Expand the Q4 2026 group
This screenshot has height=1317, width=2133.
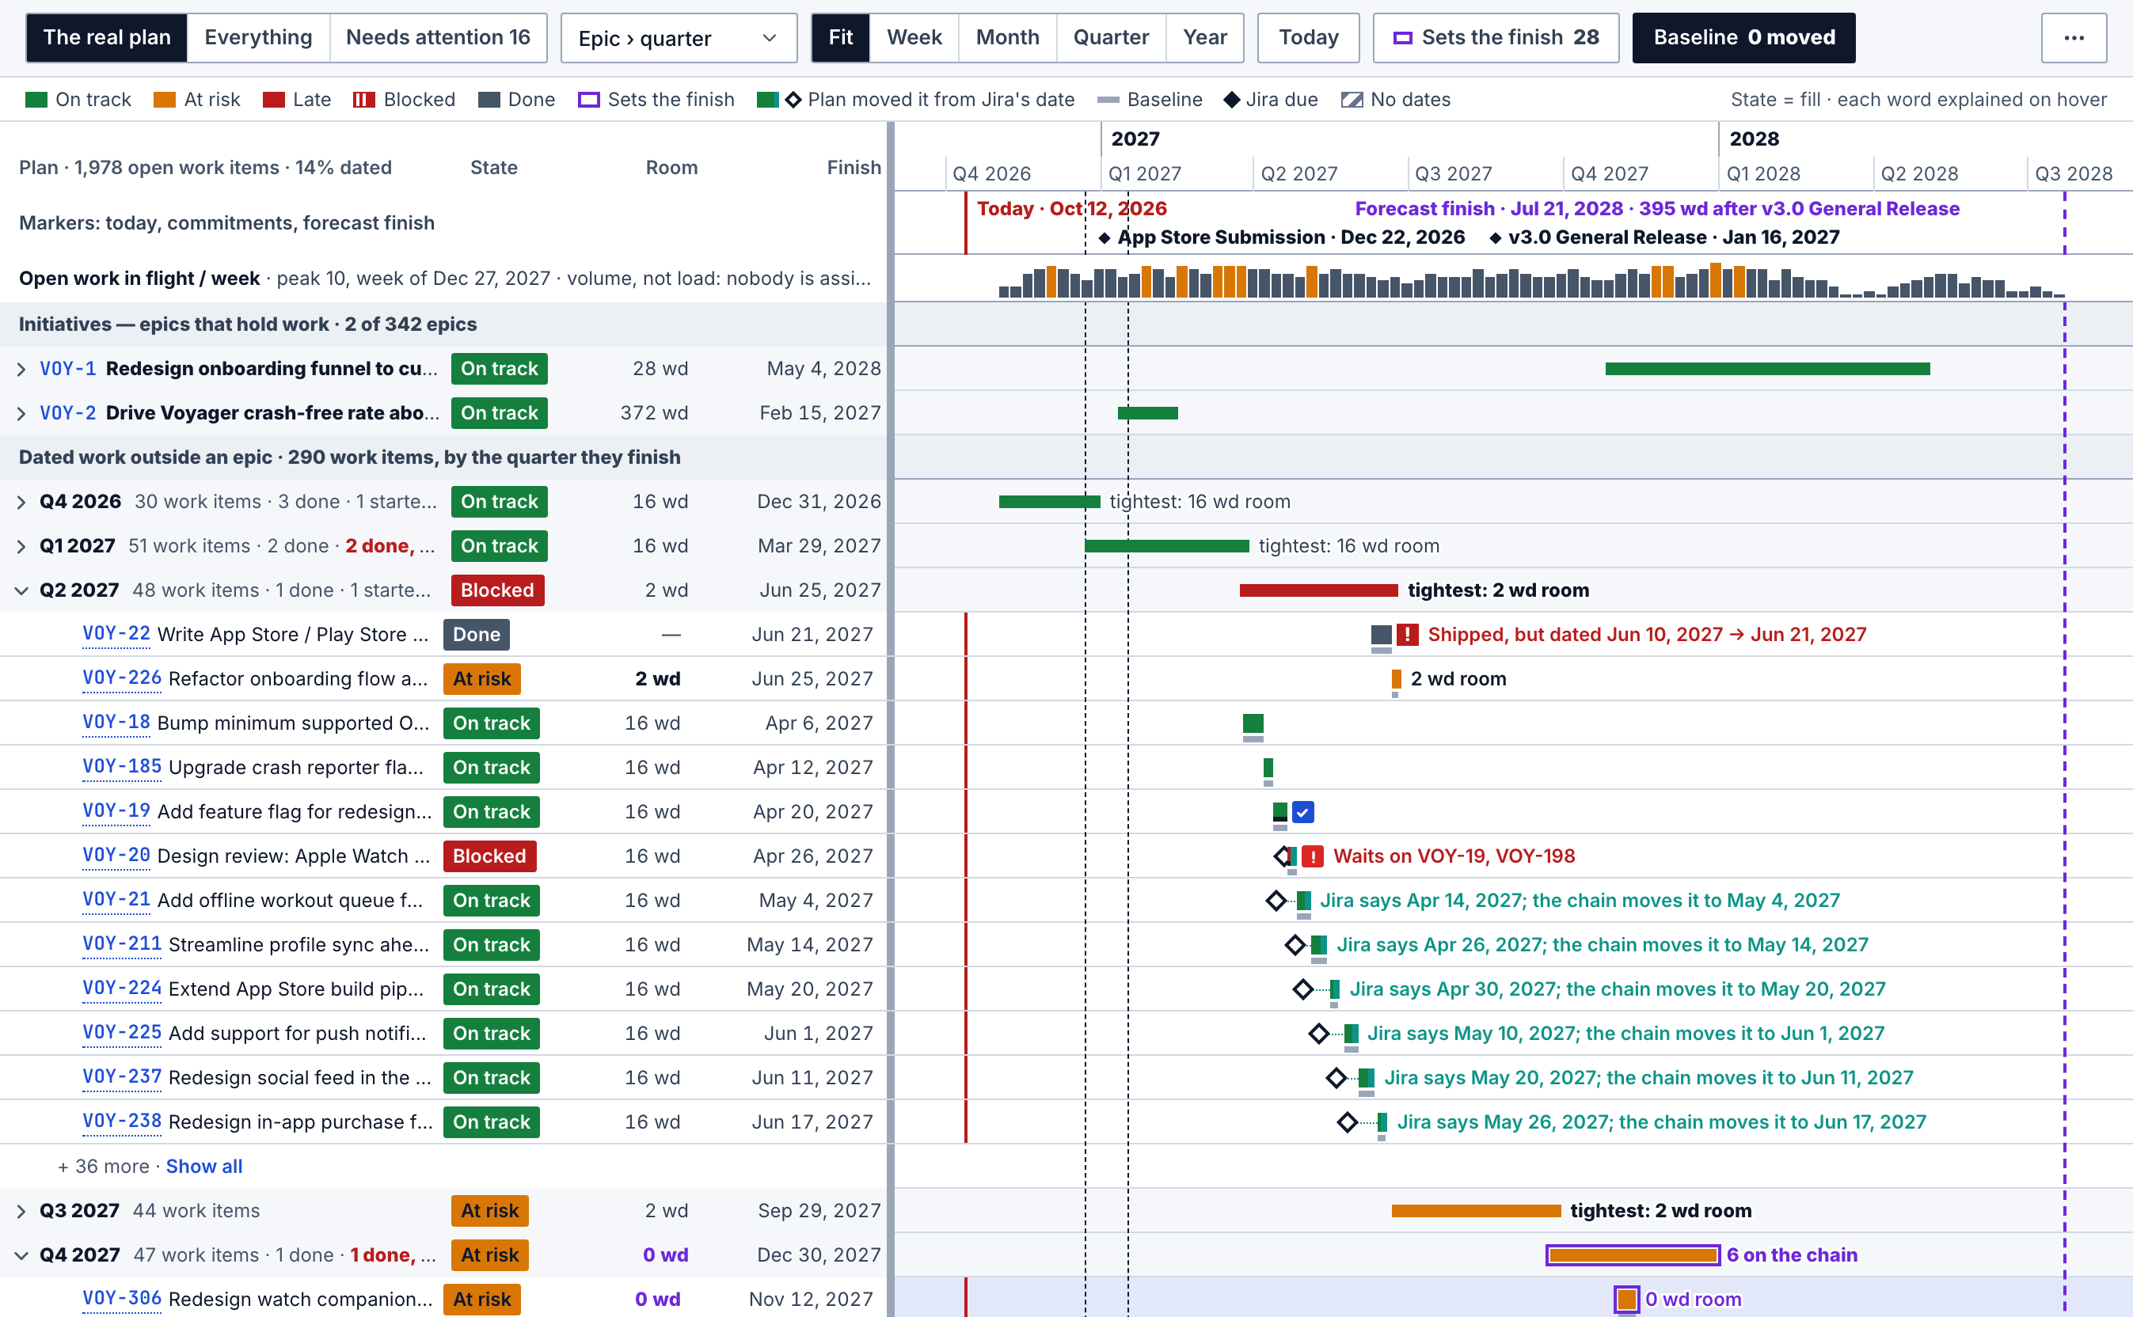(22, 503)
